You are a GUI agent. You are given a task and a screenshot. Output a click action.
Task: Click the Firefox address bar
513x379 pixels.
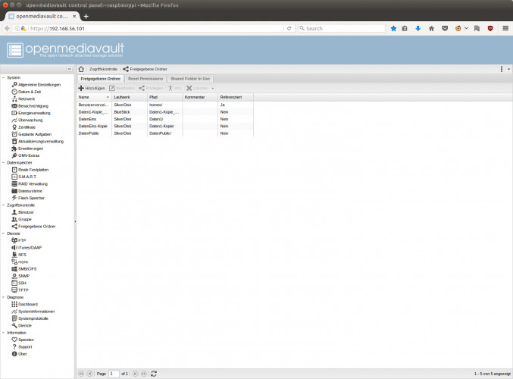coord(155,29)
